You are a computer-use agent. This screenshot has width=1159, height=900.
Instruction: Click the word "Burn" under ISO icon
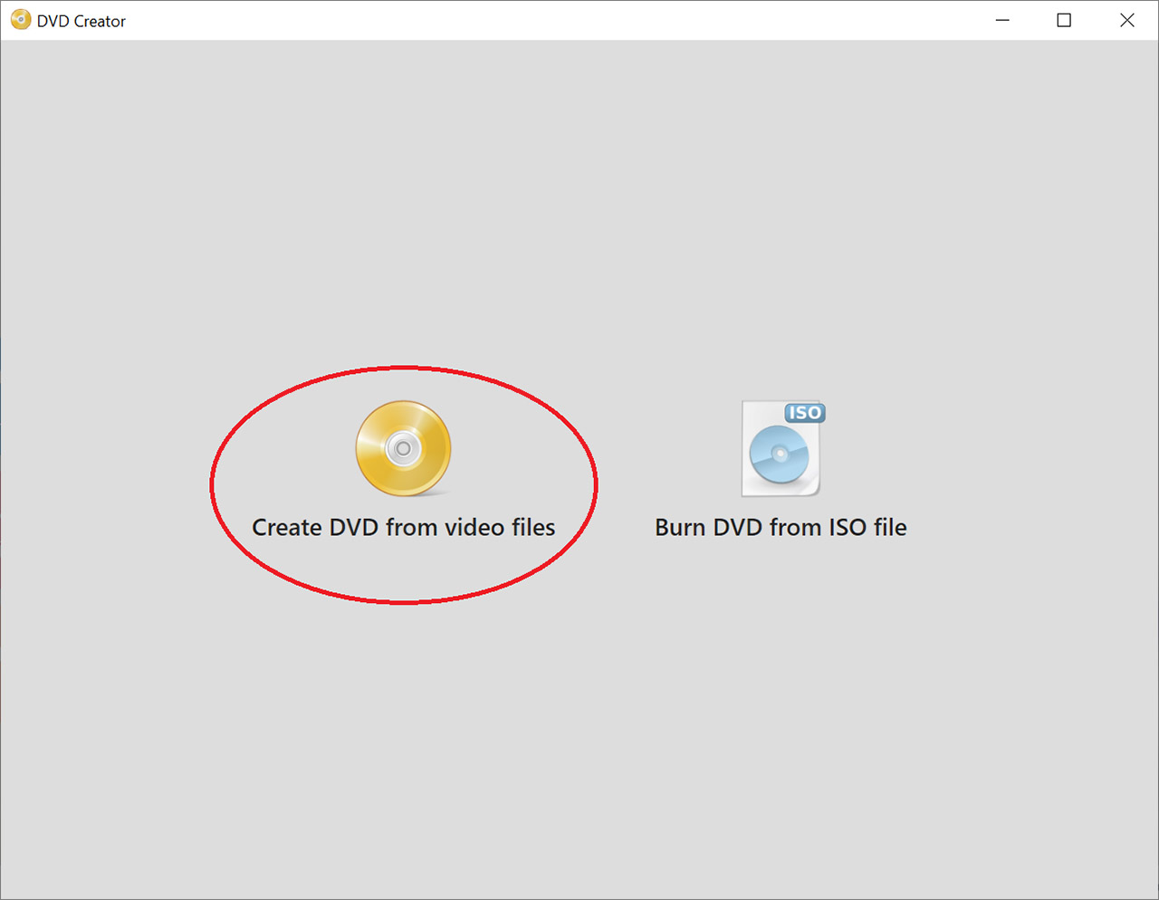click(680, 527)
